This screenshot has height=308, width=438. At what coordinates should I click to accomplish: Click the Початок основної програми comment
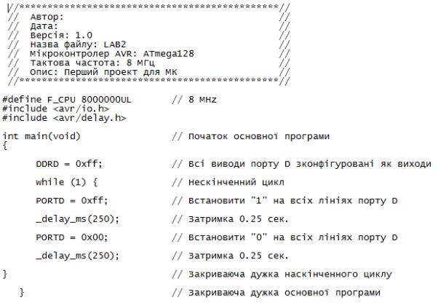tap(259, 136)
